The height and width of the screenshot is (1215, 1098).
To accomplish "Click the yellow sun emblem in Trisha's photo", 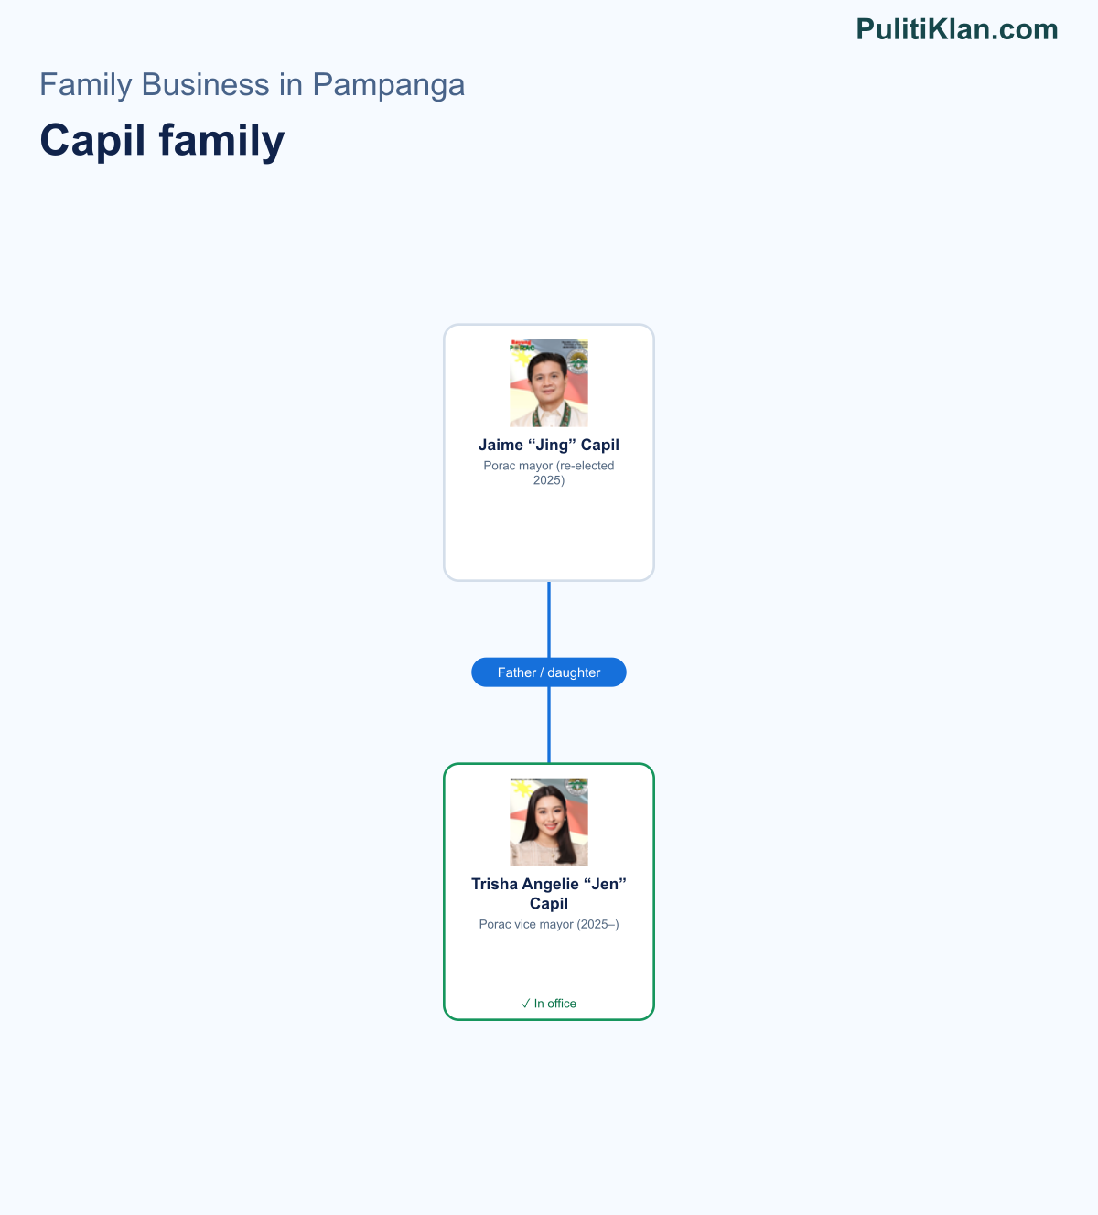I will (522, 788).
